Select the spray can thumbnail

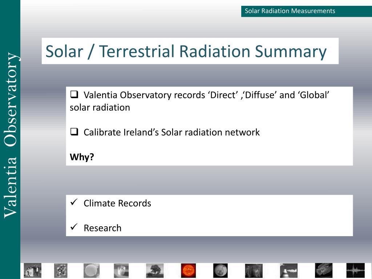coord(289,270)
